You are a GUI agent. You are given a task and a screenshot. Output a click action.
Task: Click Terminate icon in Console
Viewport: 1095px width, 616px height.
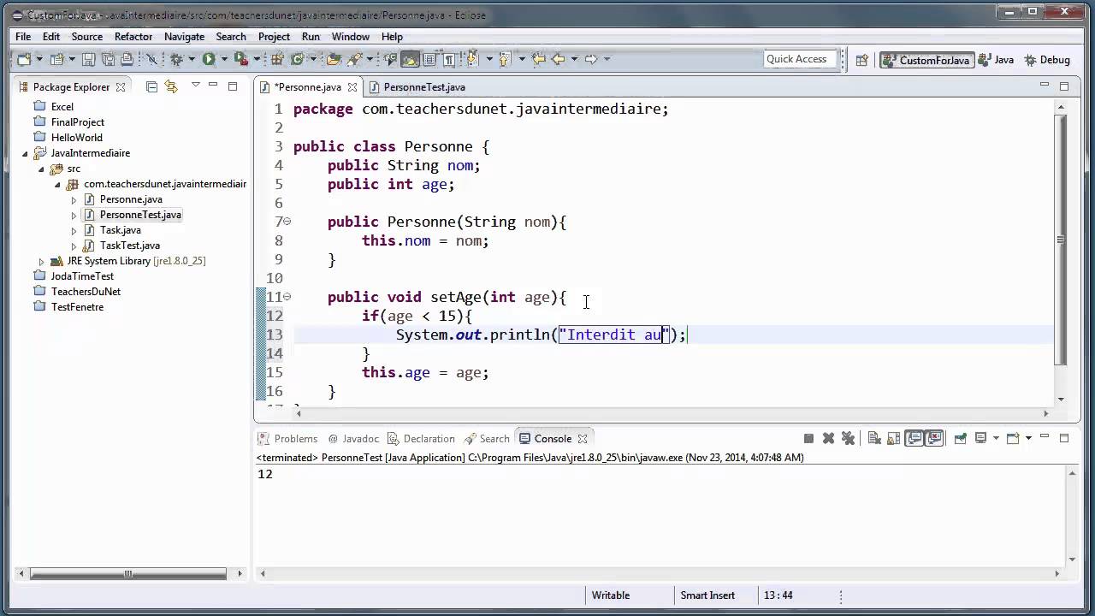point(808,438)
